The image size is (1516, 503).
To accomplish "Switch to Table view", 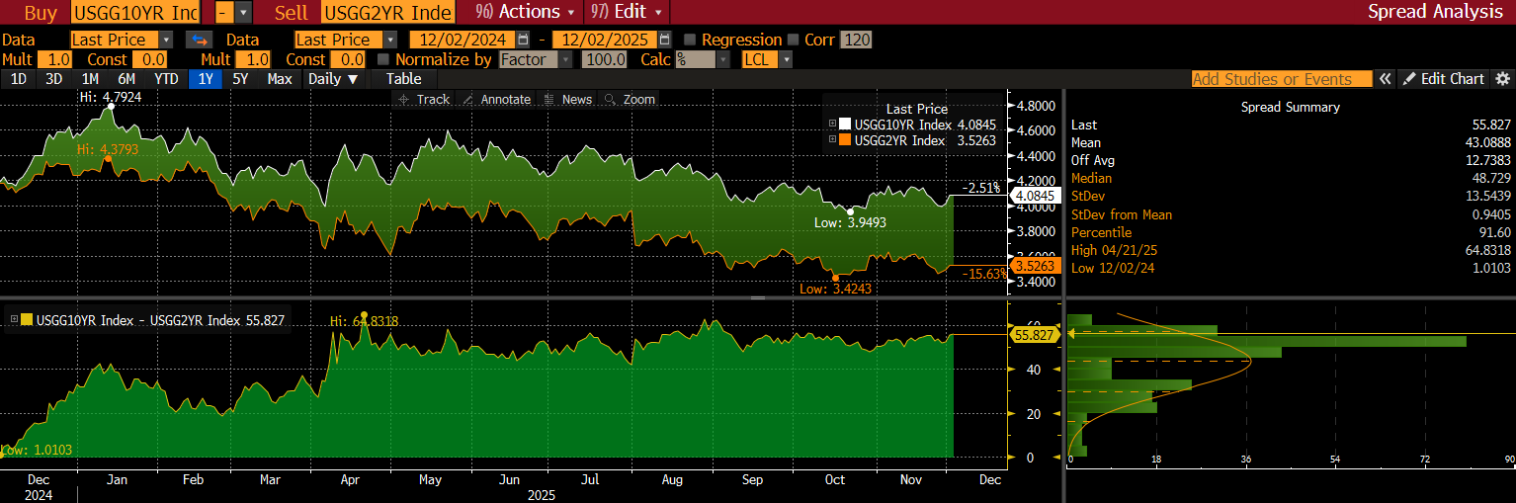I will click(x=403, y=79).
